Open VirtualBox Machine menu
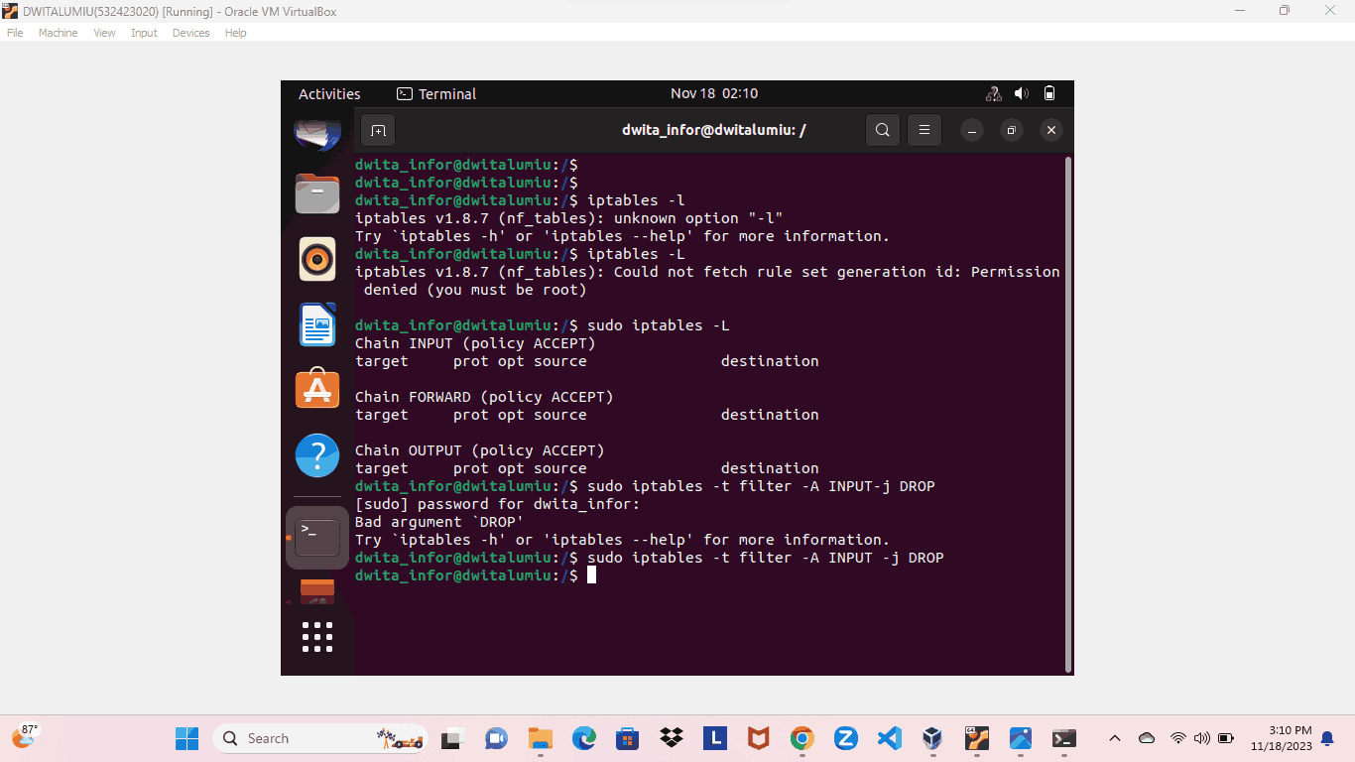 pos(58,33)
